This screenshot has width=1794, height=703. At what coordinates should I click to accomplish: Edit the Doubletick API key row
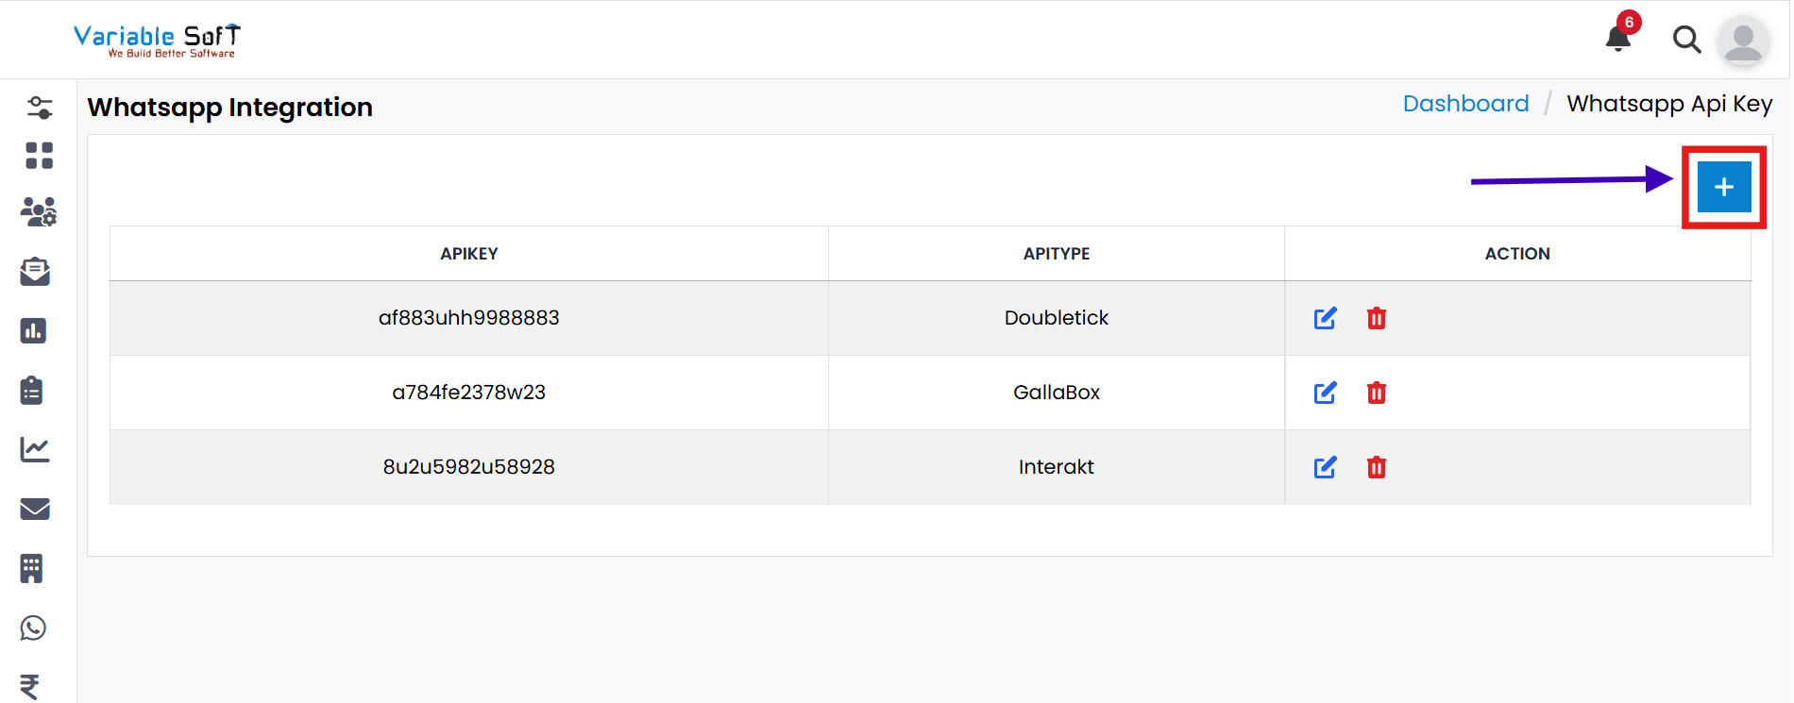coord(1325,318)
